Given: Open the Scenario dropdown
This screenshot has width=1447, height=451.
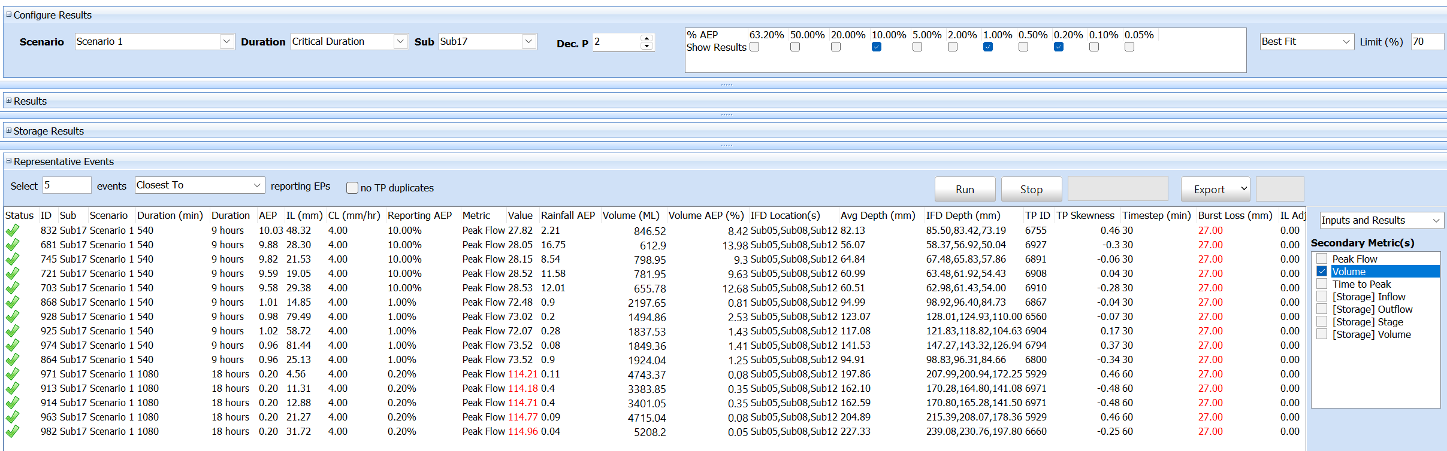Looking at the screenshot, I should 226,41.
